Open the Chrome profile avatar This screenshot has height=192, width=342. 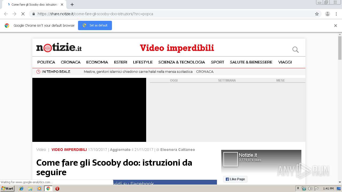point(328,14)
